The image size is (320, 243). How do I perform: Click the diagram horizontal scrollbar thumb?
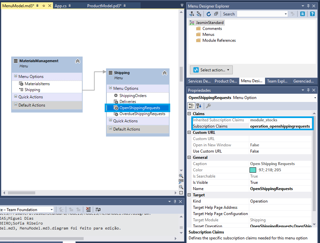21,193
